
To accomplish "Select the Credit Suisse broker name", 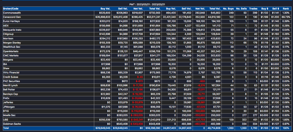I will click(x=11, y=77).
